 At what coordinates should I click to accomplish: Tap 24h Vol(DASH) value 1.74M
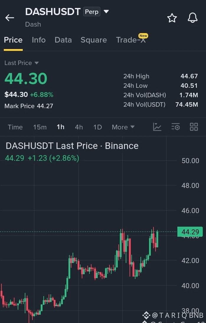189,95
